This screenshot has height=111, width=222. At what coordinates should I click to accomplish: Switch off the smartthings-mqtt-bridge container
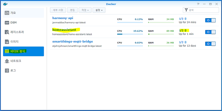click(210, 44)
